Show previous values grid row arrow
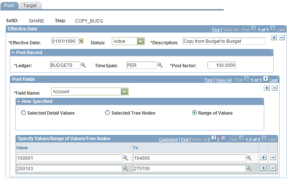The width and height of the screenshot is (289, 180). (241, 138)
